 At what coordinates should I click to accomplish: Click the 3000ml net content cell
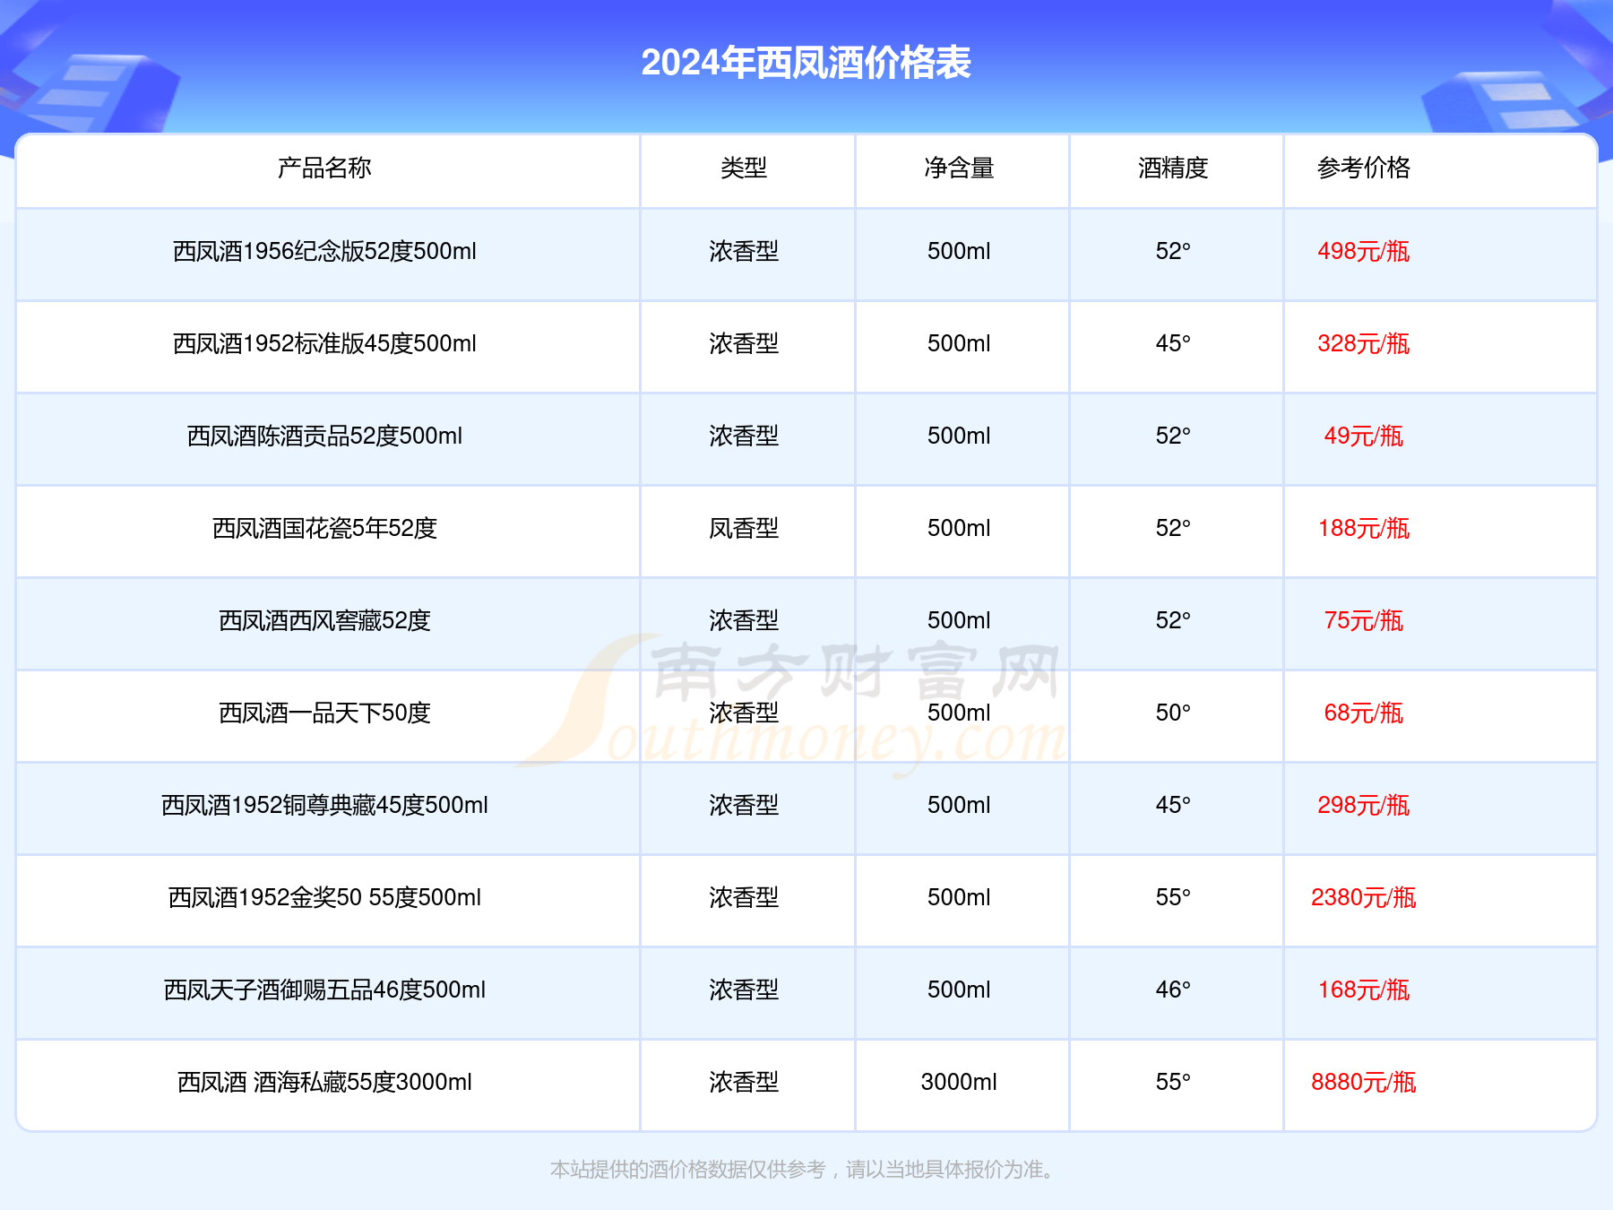(959, 1082)
